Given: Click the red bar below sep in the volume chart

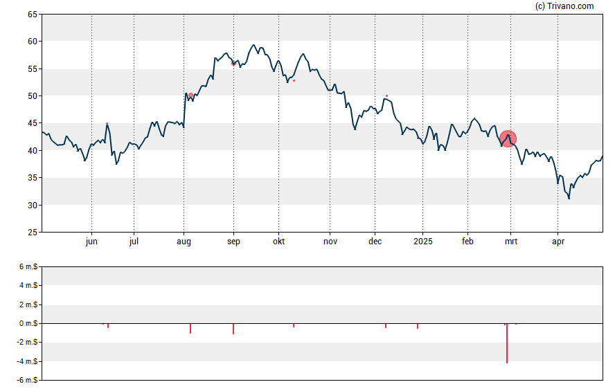Looking at the screenshot, I should pyautogui.click(x=233, y=329).
